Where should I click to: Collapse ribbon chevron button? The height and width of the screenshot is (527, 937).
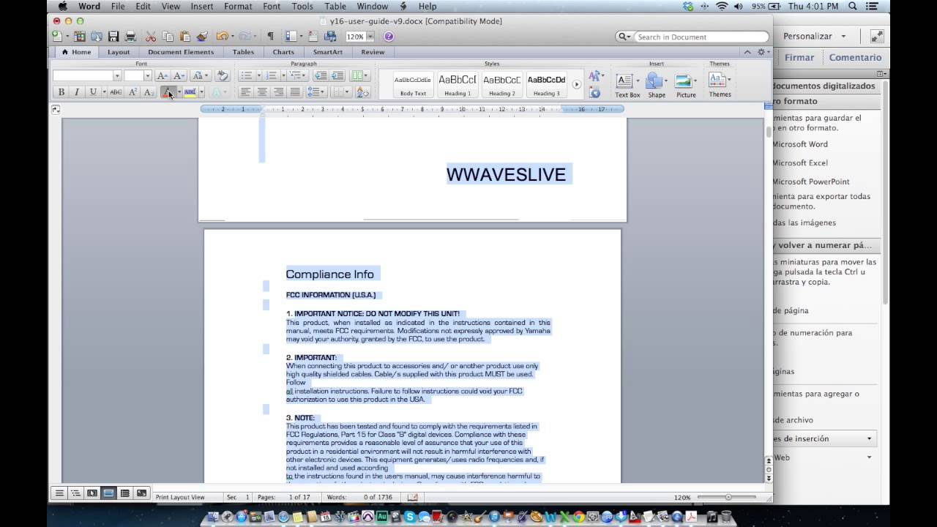click(747, 52)
